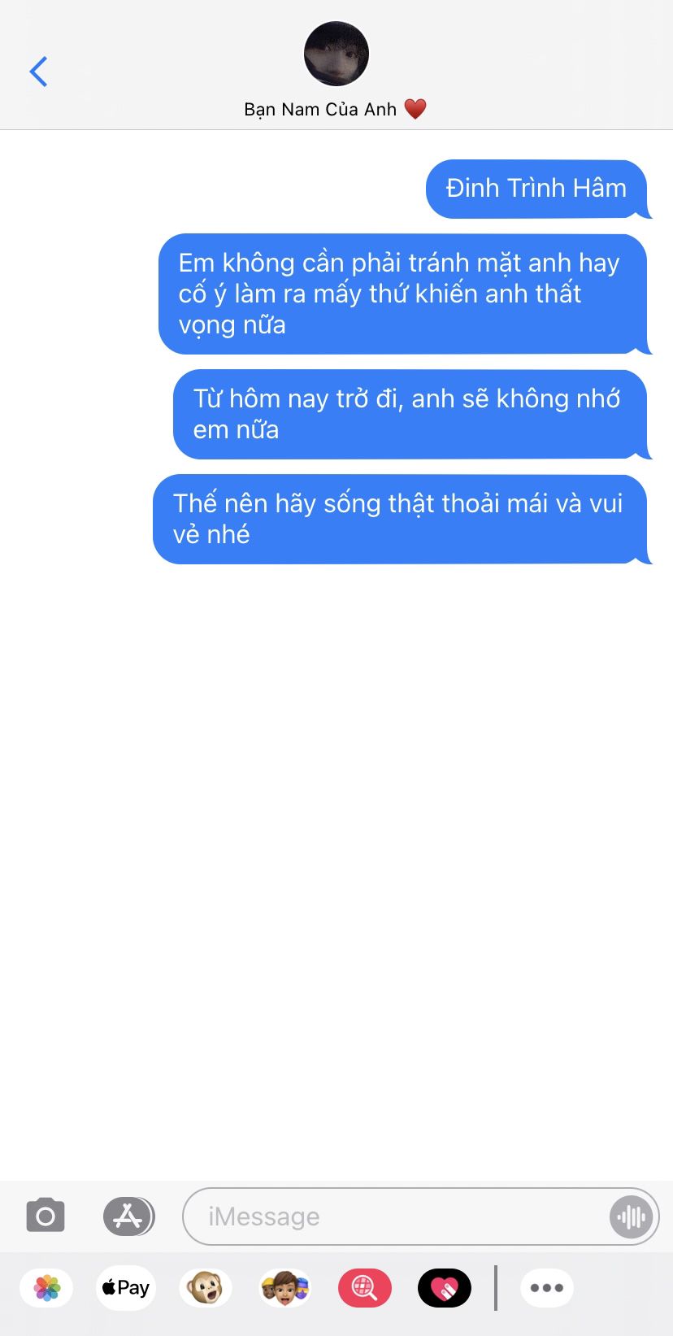Tap the red globe search icon
Screen dimensions: 673x1336
click(364, 1288)
